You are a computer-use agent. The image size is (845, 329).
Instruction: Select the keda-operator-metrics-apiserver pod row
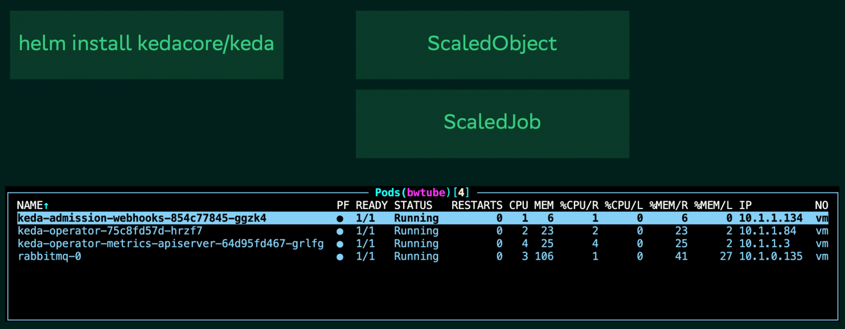click(x=171, y=244)
